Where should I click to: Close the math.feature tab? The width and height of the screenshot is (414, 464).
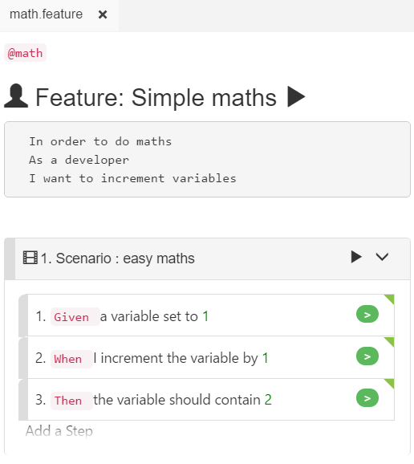[x=103, y=14]
